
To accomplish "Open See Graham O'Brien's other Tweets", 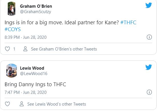I will tap(64, 49).
